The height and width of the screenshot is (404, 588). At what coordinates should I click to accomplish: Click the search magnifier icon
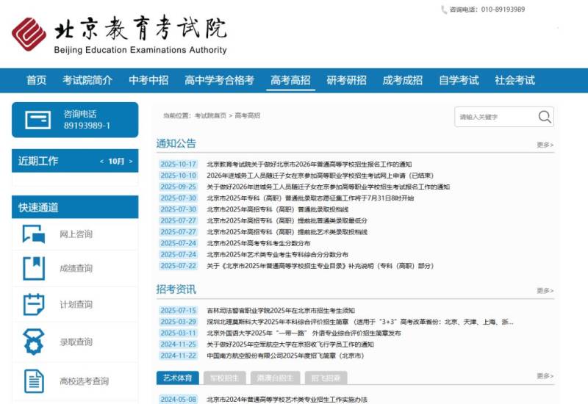(544, 117)
